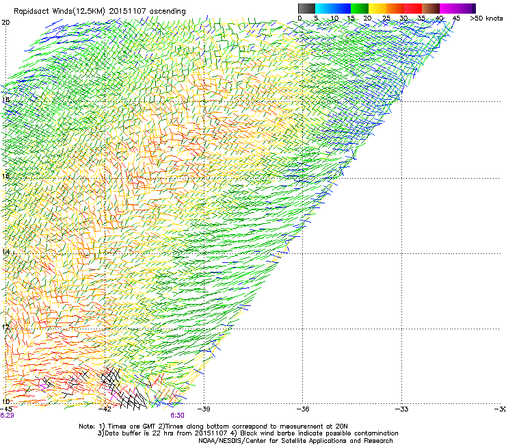
Task: Click the 'NOAA/NESDIS/Center for Satellite Applications and Research' credit
Action: coord(295,441)
